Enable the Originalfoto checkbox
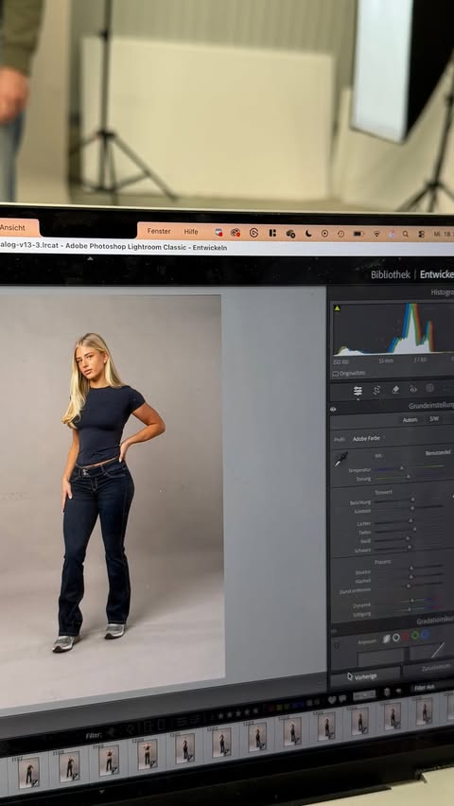This screenshot has height=806, width=454. [336, 374]
